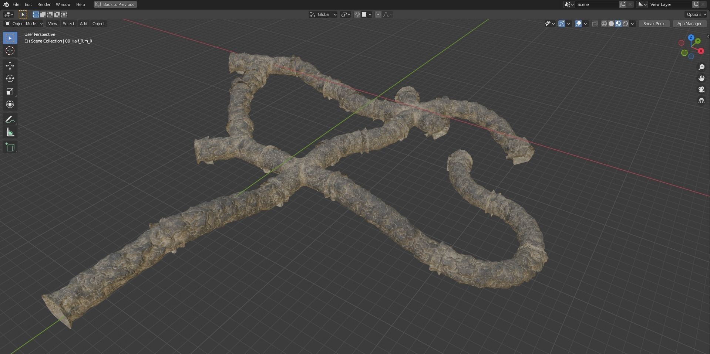Select the Cursor tool
The image size is (710, 354).
pos(10,51)
